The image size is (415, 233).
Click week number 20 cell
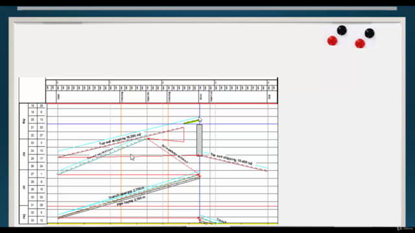pos(32,120)
